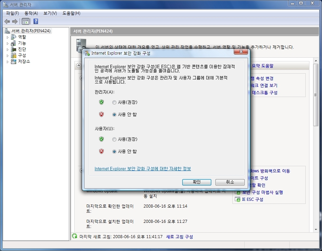Viewport: 322px width, 251px height.
Task: Click the Back arrow toolbar icon
Action: pos(7,21)
